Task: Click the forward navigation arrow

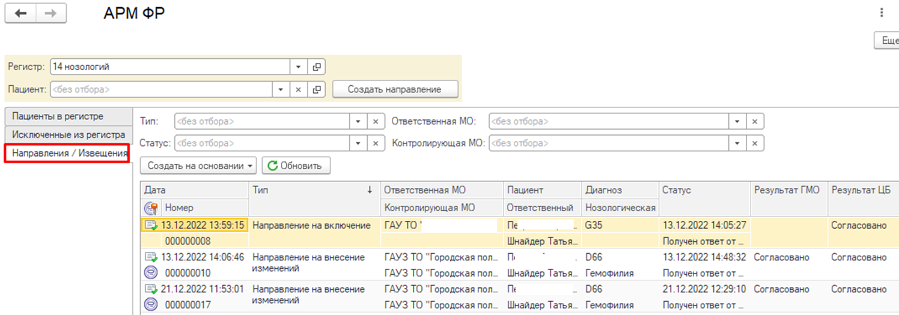Action: [x=51, y=14]
